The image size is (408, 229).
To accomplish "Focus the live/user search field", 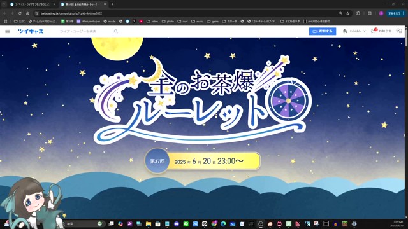I will click(x=86, y=31).
